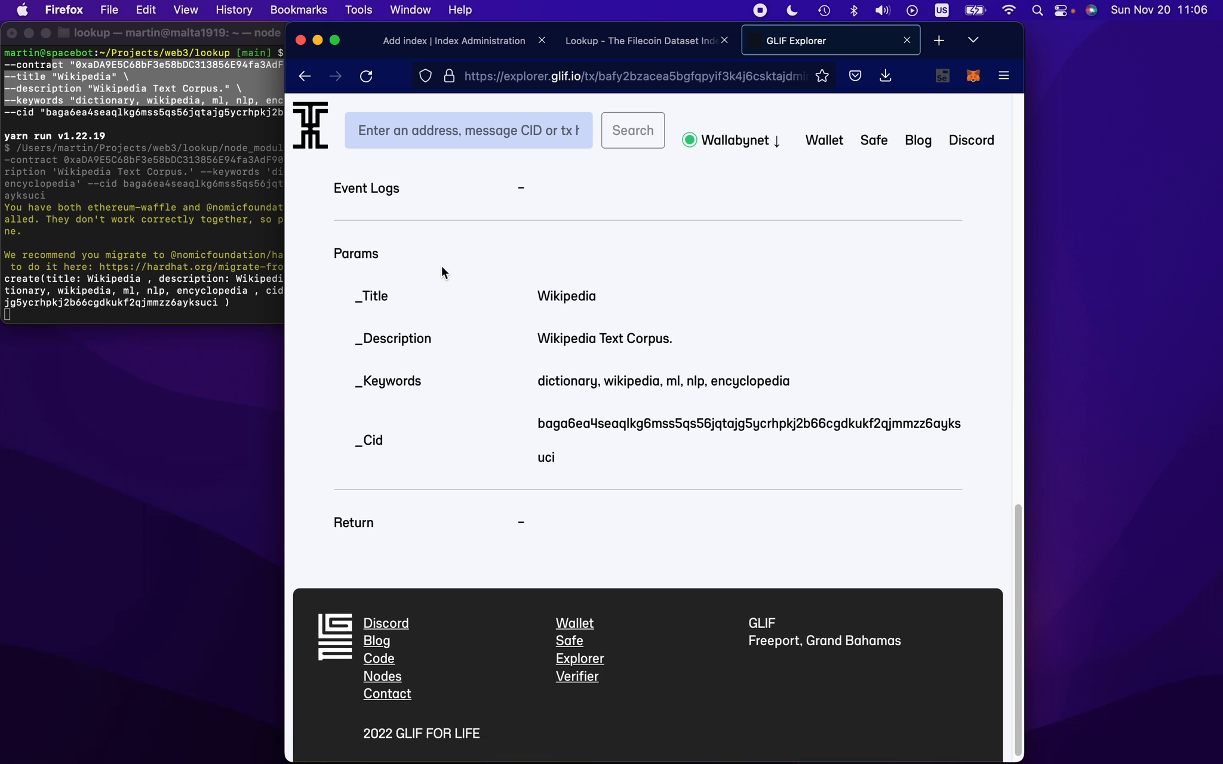The image size is (1223, 764).
Task: Click the tracking protection shield icon
Action: pyautogui.click(x=425, y=76)
